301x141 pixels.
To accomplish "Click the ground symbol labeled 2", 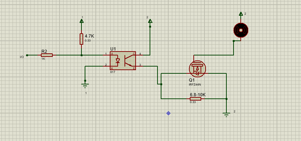I will tap(226, 115).
